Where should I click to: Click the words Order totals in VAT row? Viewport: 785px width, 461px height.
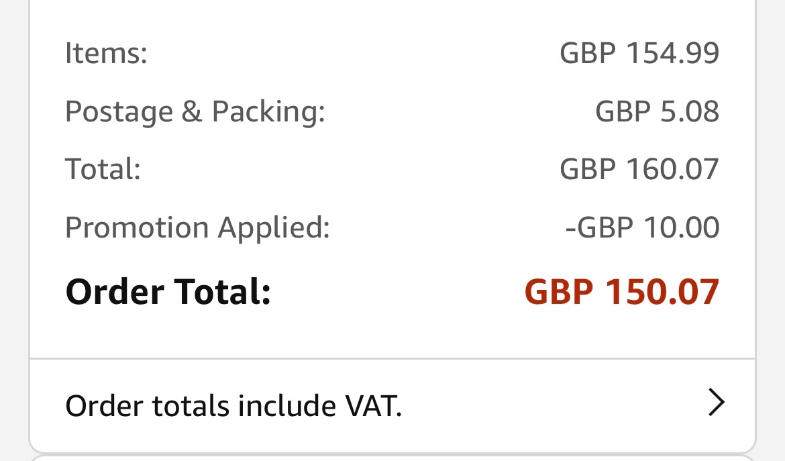tap(147, 405)
